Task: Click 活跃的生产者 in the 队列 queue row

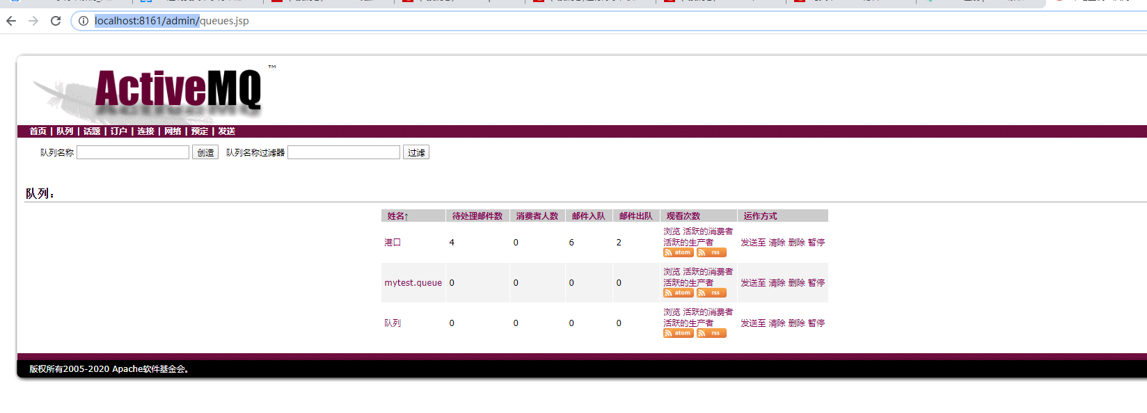Action: [x=688, y=323]
